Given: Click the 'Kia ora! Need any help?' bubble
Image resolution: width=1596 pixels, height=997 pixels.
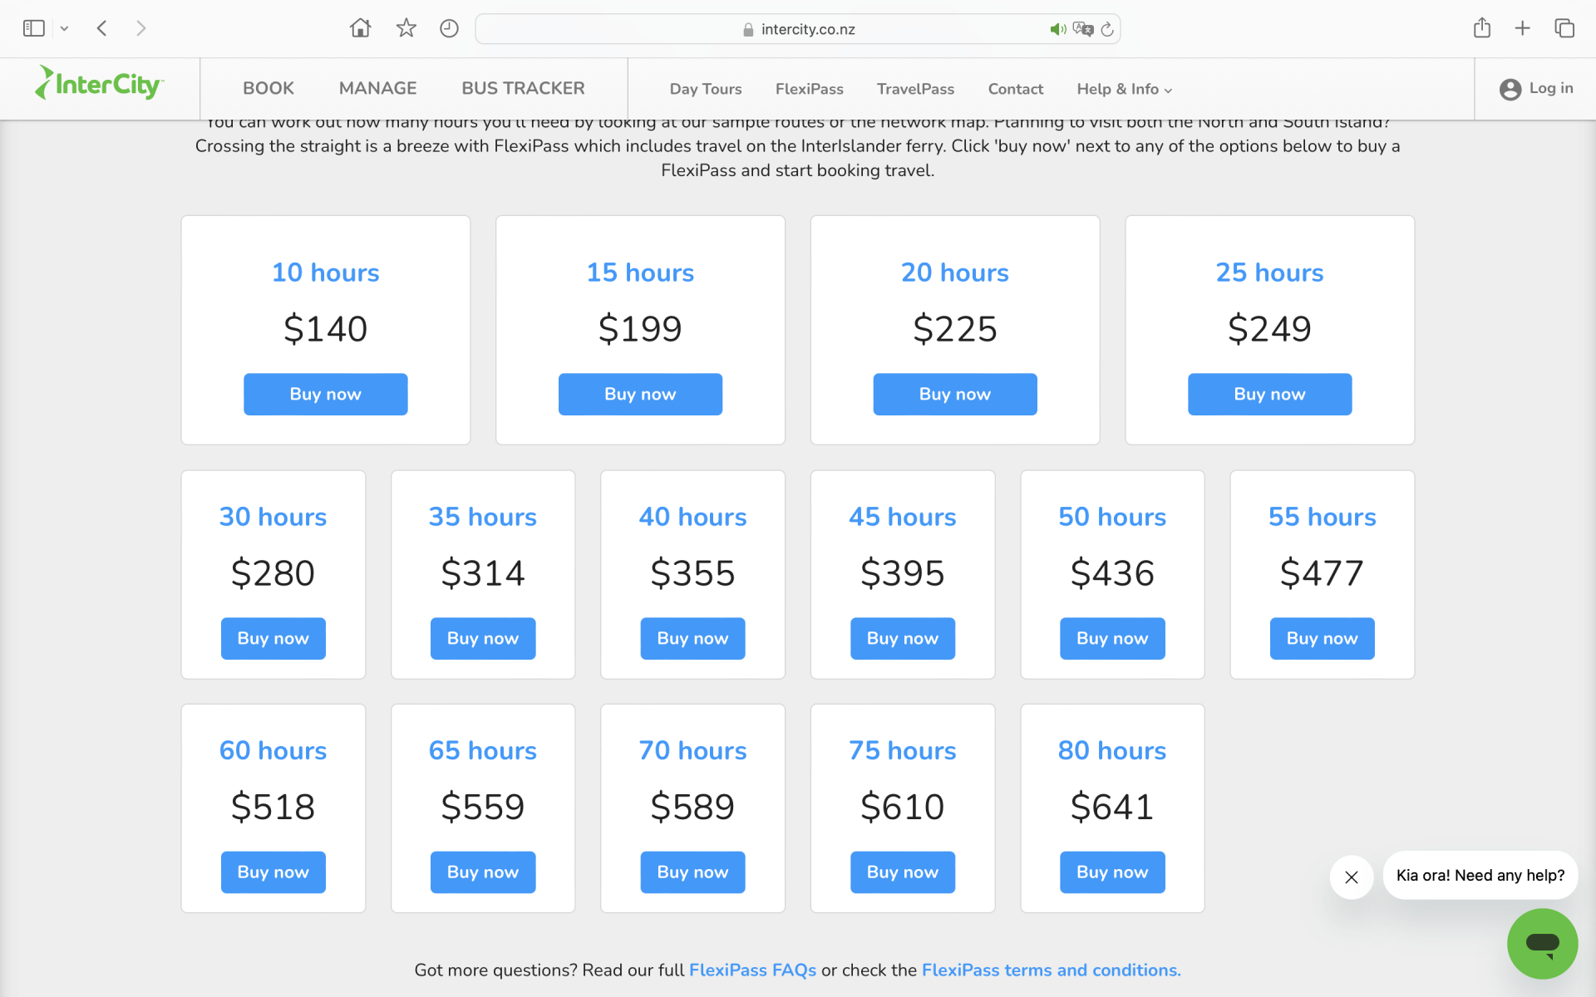Looking at the screenshot, I should coord(1480,875).
